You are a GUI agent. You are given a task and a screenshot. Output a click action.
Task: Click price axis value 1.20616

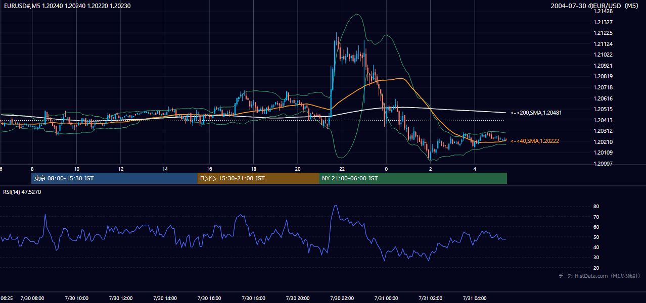point(604,98)
